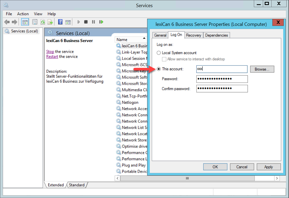Click the Restart the service link
This screenshot has height=198, width=289.
pos(52,56)
